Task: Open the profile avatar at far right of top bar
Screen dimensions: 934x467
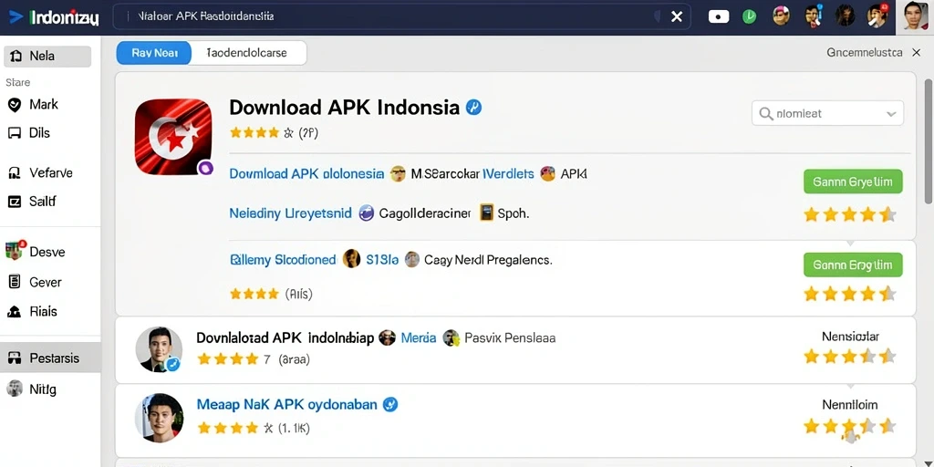Action: coord(915,16)
